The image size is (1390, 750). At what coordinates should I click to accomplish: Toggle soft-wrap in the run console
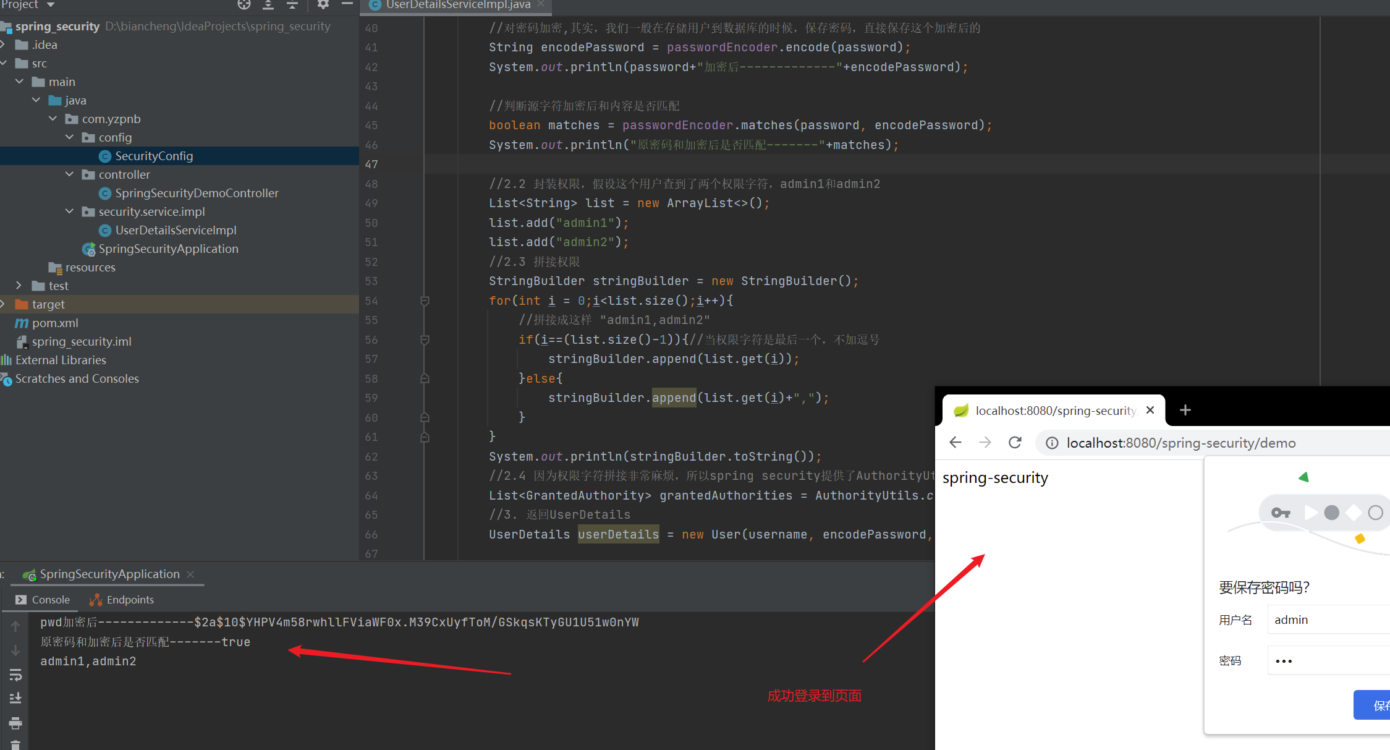click(x=15, y=675)
